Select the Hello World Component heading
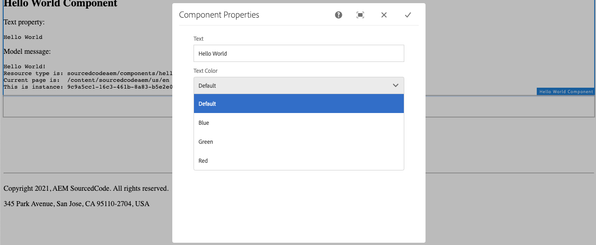Viewport: 596px width, 245px height. [60, 4]
